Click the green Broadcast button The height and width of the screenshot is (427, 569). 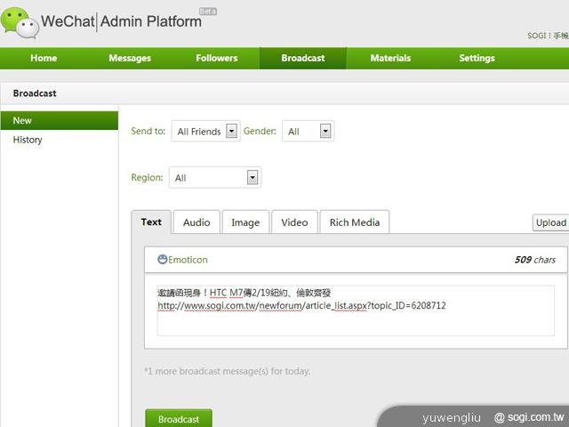pyautogui.click(x=179, y=419)
